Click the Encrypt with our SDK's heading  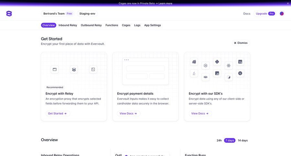(x=206, y=93)
